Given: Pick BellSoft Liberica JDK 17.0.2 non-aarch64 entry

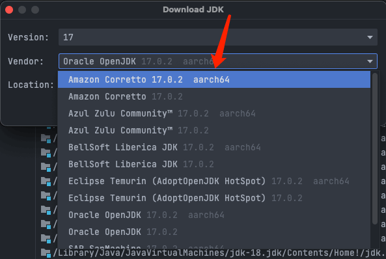Looking at the screenshot, I should tap(214, 164).
